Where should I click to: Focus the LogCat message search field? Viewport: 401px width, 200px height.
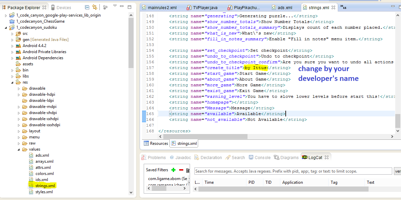(x=293, y=171)
